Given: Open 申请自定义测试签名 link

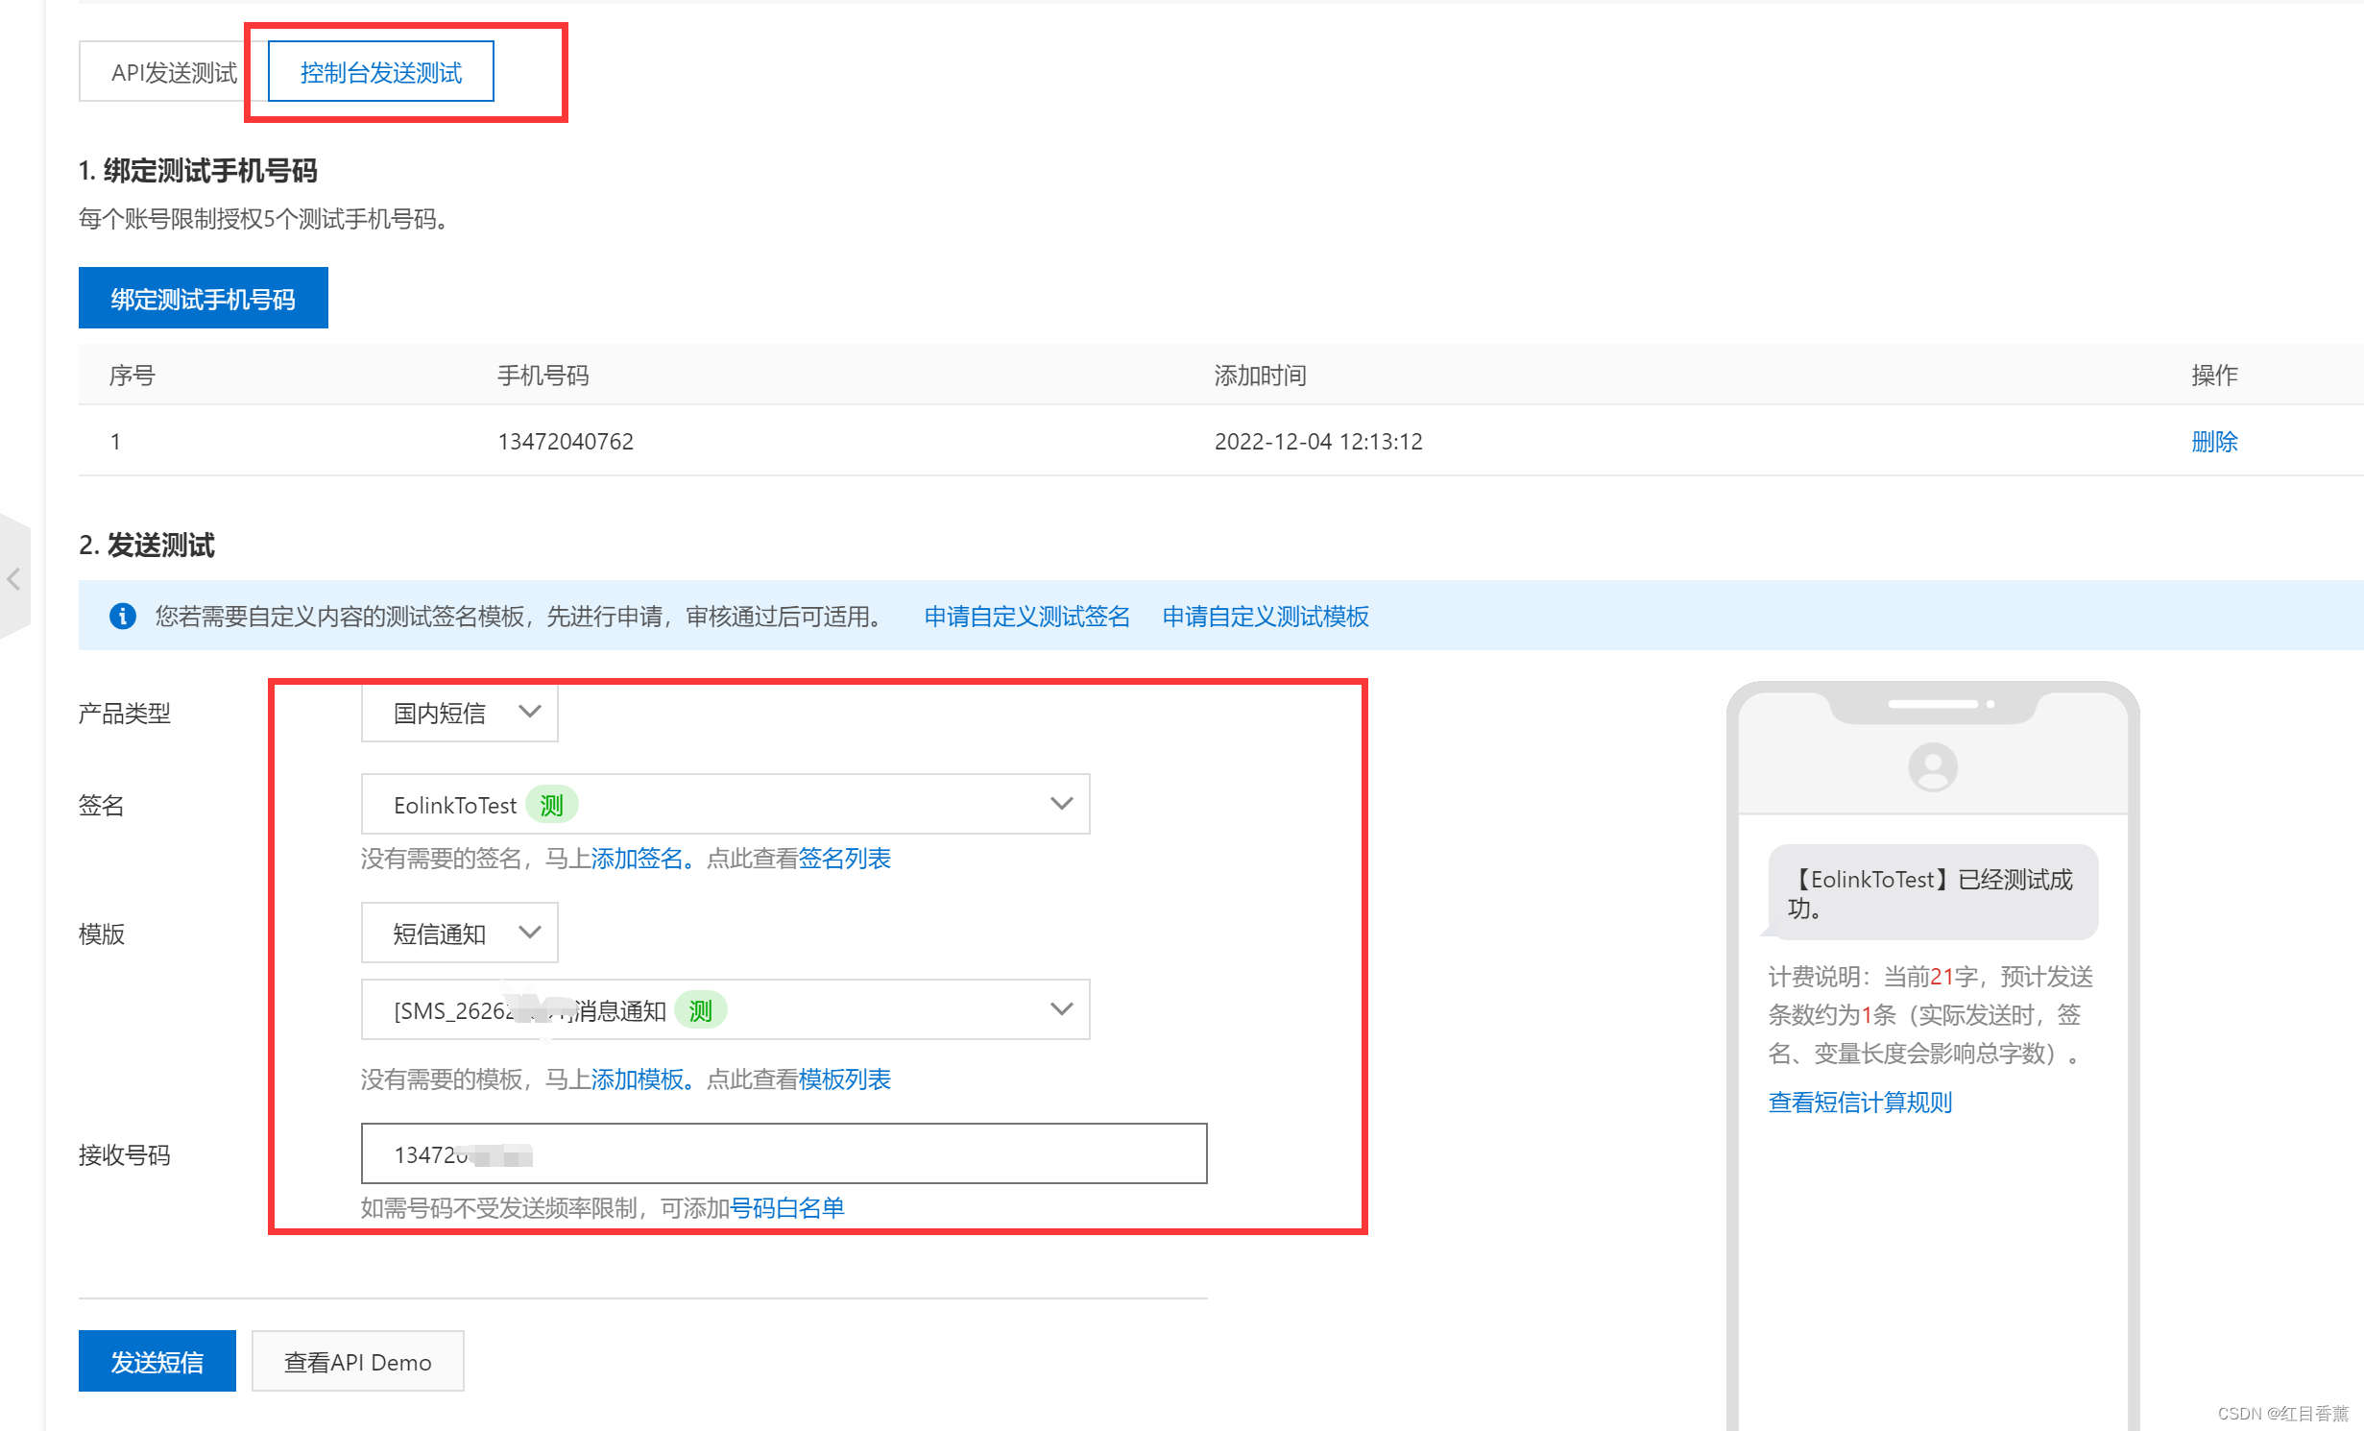Looking at the screenshot, I should (x=1027, y=616).
